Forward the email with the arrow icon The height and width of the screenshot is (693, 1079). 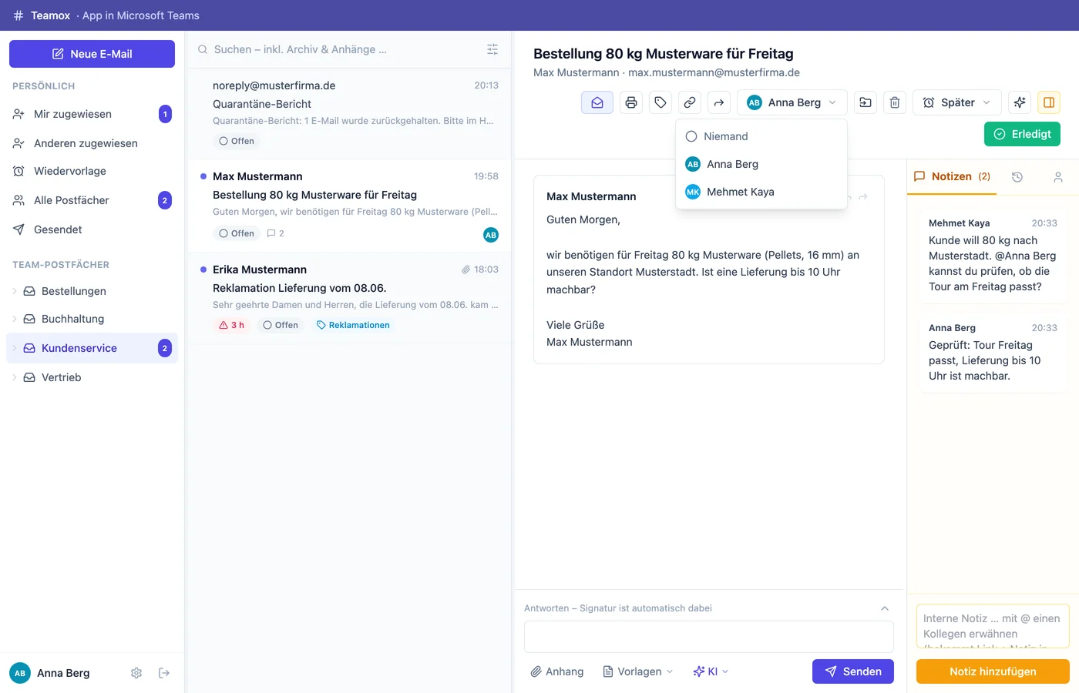pyautogui.click(x=719, y=102)
